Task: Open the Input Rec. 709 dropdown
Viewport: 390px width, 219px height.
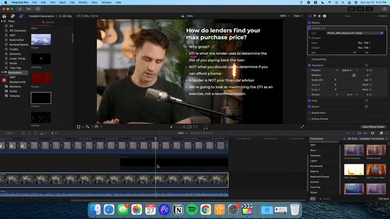Action: tap(364, 43)
